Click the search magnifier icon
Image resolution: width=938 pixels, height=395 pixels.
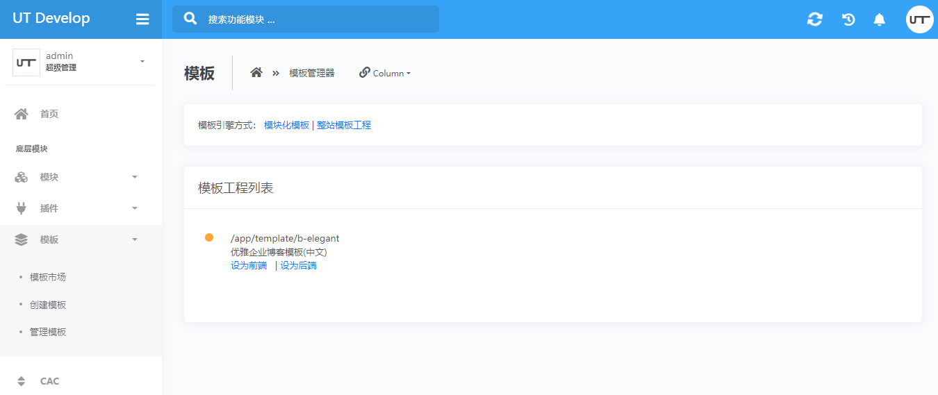(190, 19)
